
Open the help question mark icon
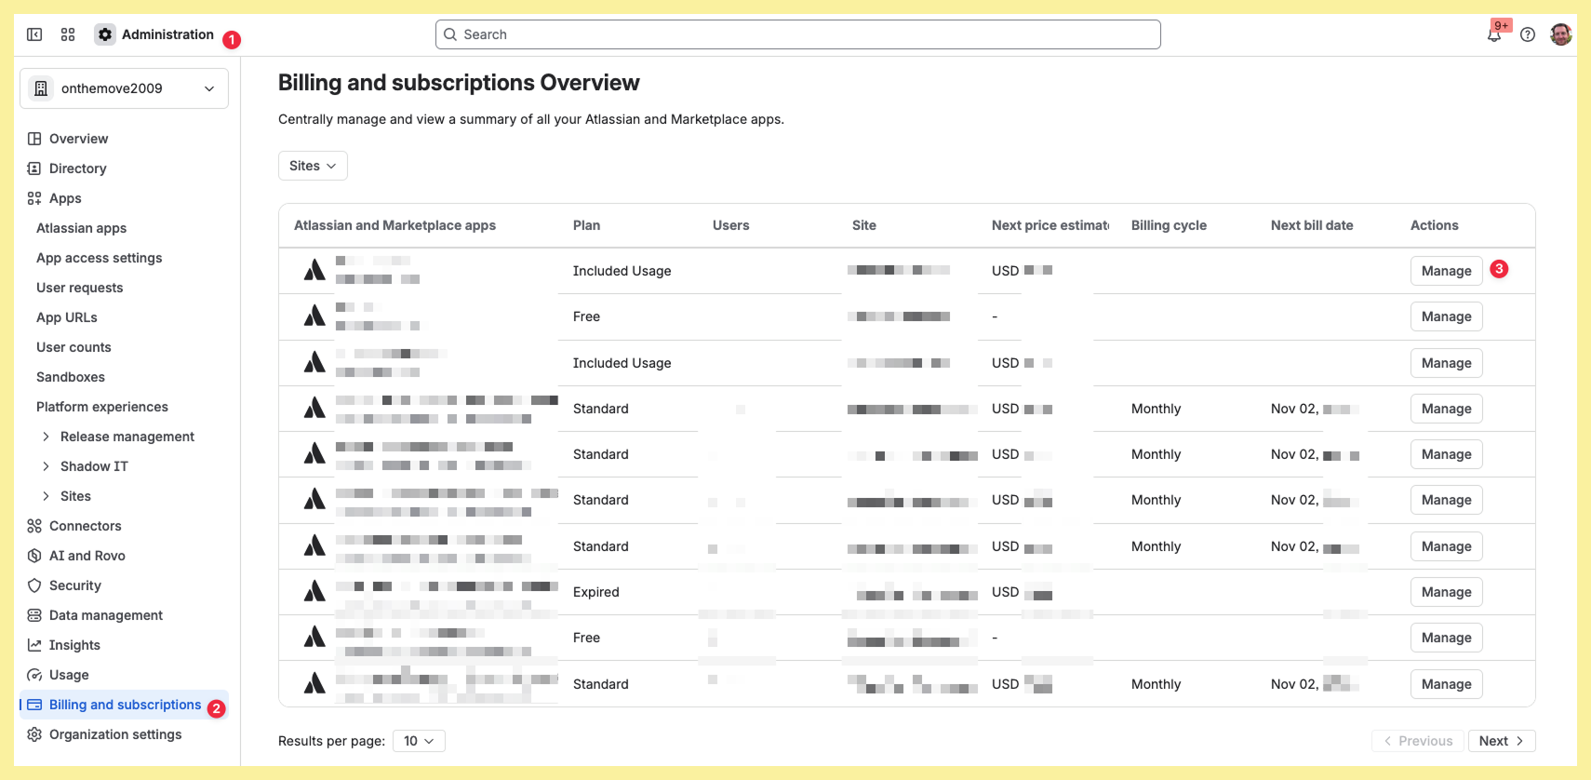tap(1528, 34)
